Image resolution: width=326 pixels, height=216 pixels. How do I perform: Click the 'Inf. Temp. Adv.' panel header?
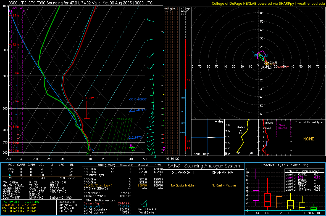(185, 11)
